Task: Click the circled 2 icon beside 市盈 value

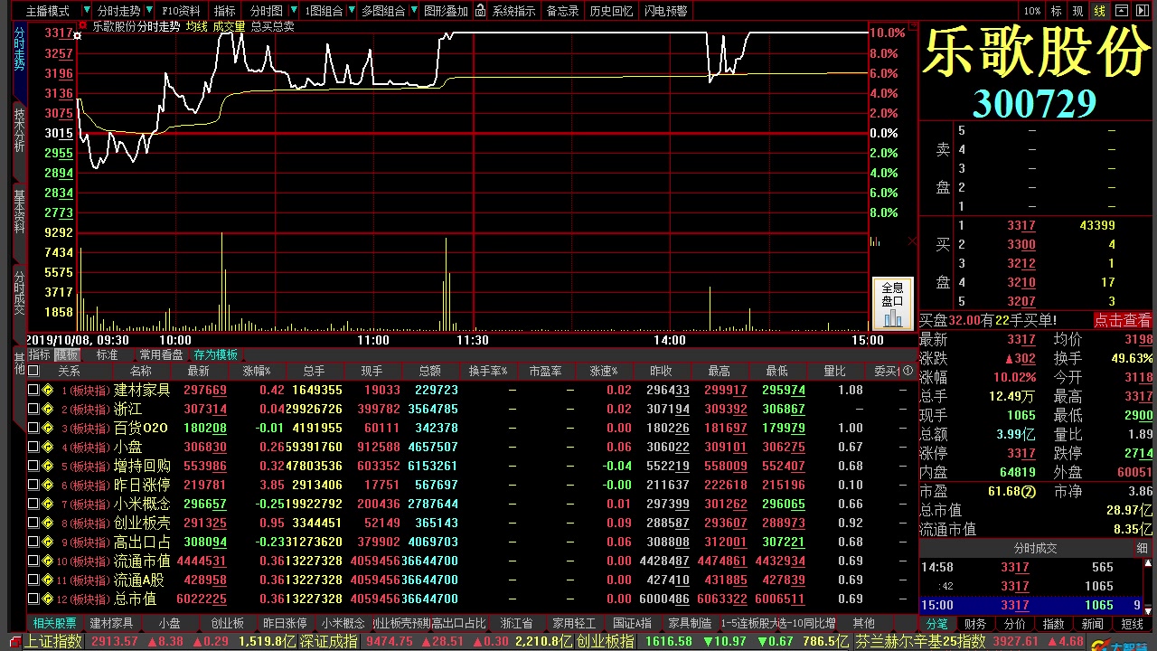Action: tap(1028, 491)
